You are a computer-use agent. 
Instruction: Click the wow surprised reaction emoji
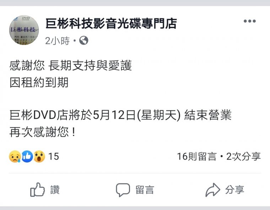(39, 157)
